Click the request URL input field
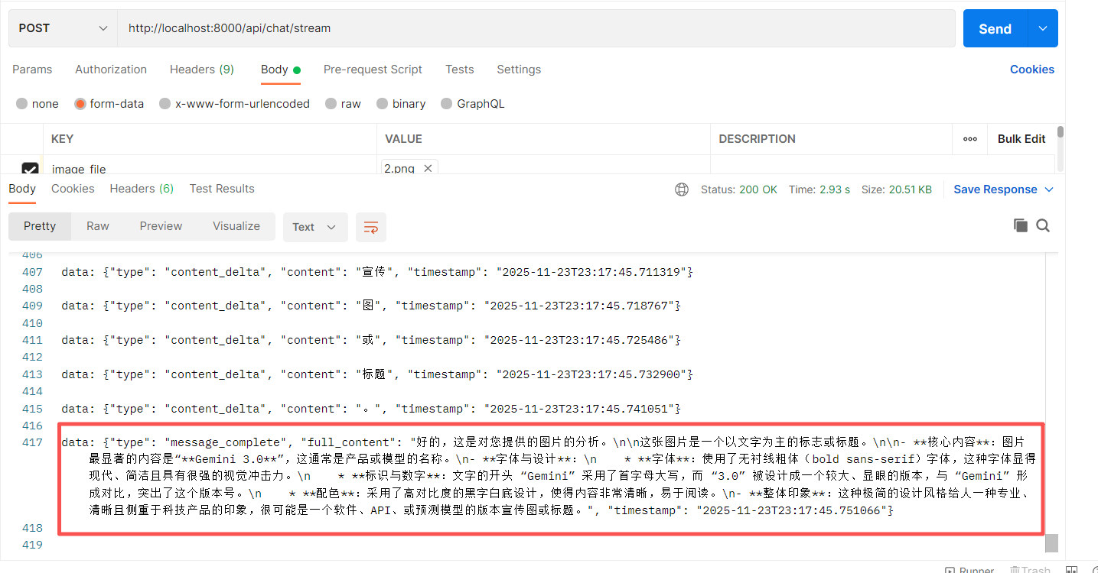Image resolution: width=1098 pixels, height=573 pixels. click(x=536, y=28)
